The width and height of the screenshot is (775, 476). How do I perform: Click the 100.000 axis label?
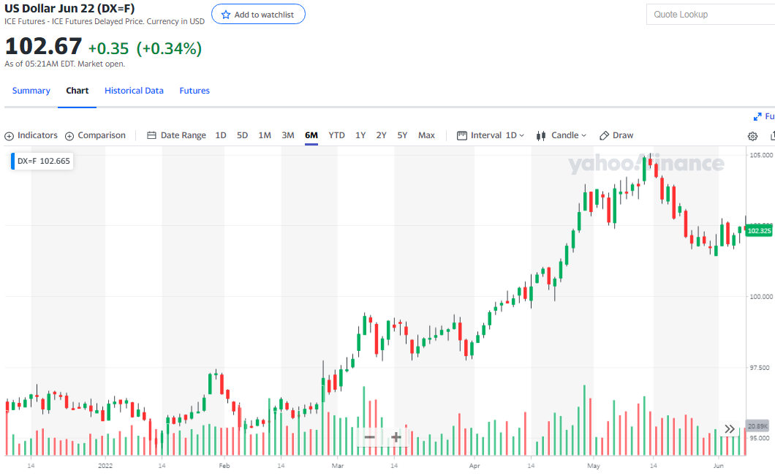[x=761, y=297]
